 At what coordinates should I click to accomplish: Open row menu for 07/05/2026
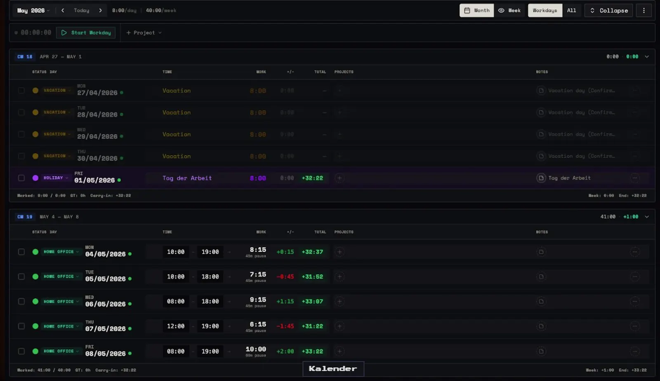(x=635, y=326)
